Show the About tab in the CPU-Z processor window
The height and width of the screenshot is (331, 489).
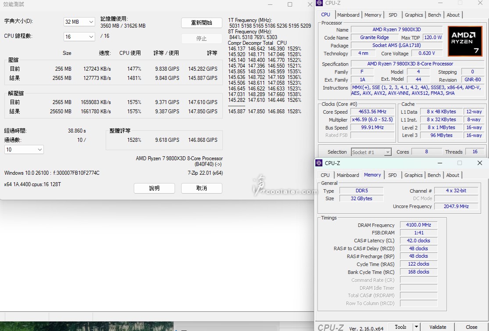pos(453,15)
